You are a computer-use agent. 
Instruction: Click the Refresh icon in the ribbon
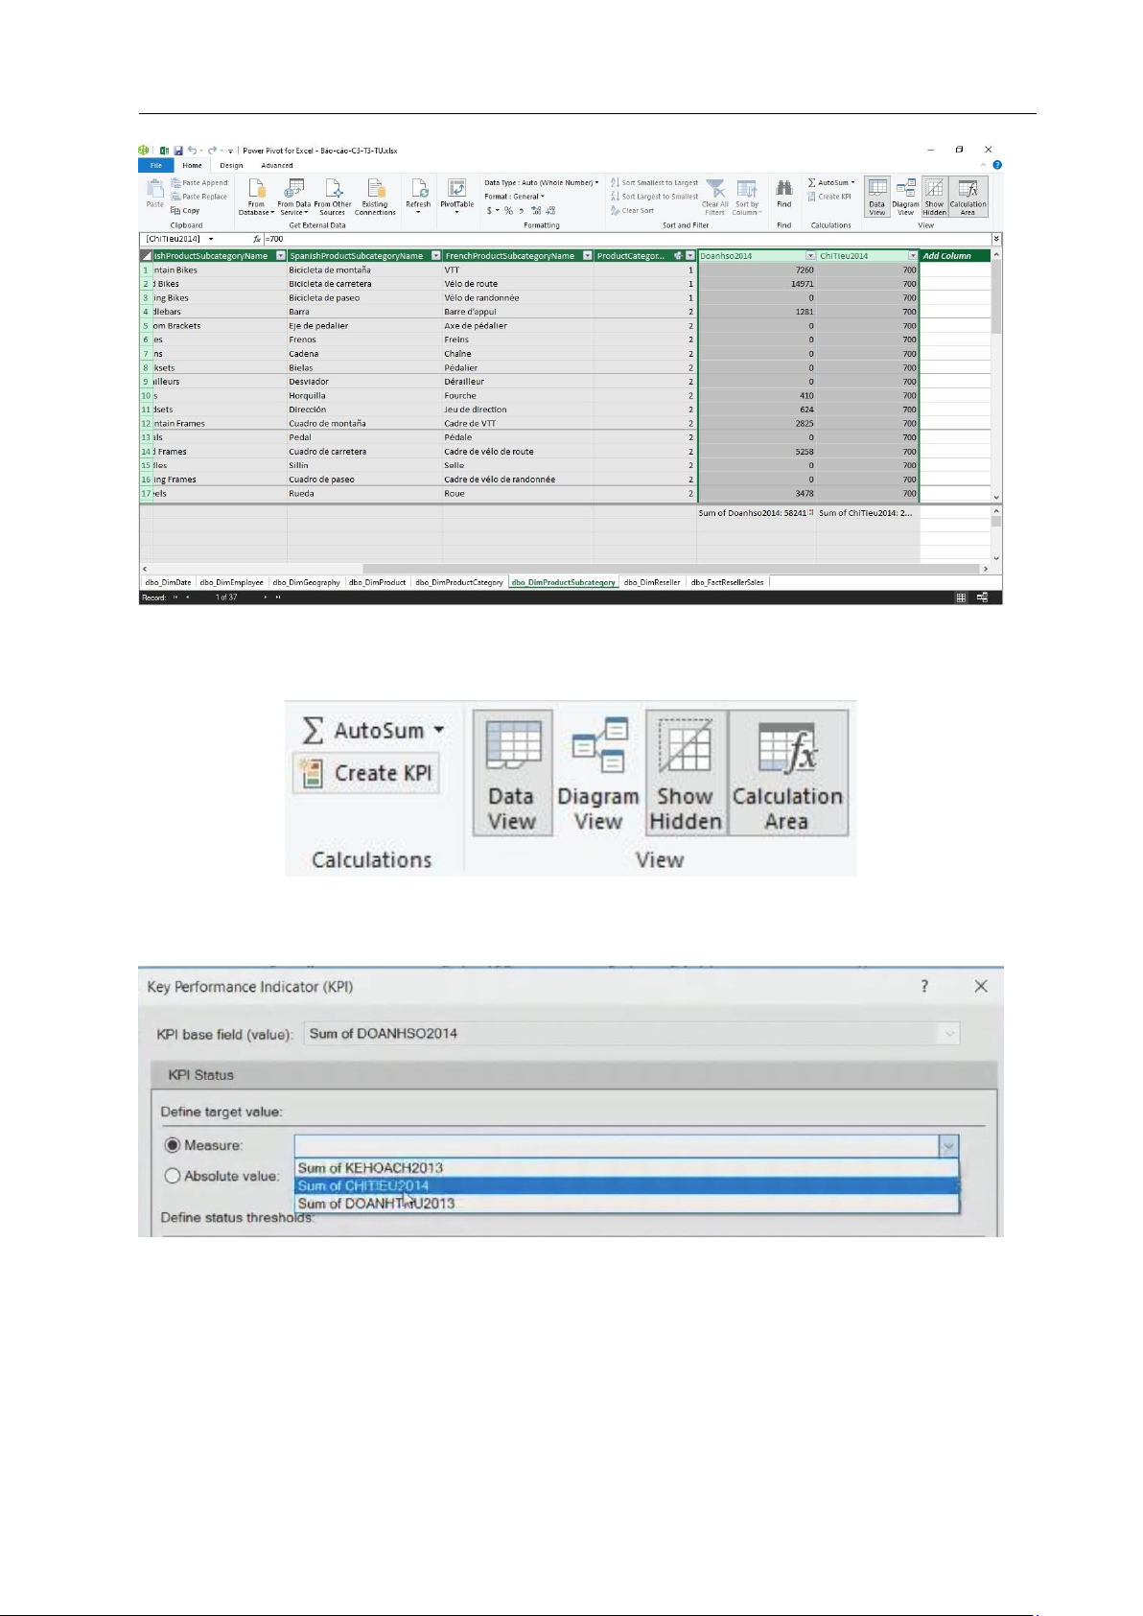418,190
